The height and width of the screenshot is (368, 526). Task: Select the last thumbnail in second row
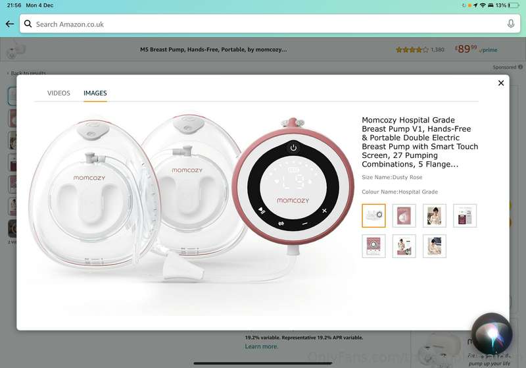pyautogui.click(x=435, y=246)
